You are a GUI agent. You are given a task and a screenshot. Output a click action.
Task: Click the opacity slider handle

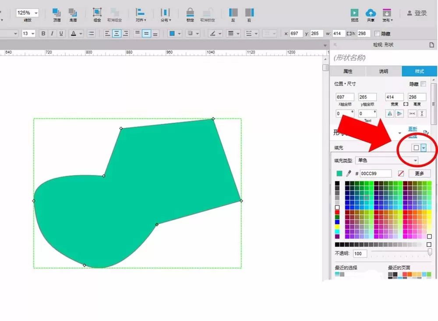click(x=430, y=252)
